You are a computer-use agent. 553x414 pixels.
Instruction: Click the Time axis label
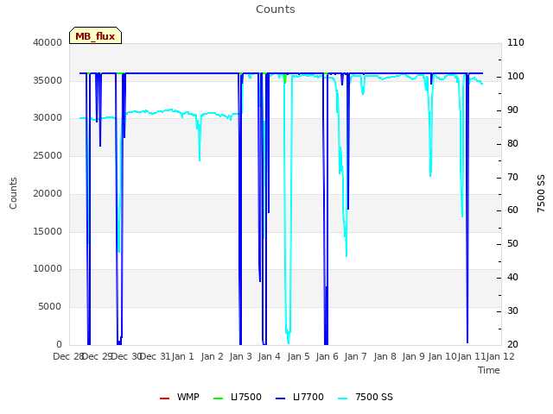coord(489,370)
